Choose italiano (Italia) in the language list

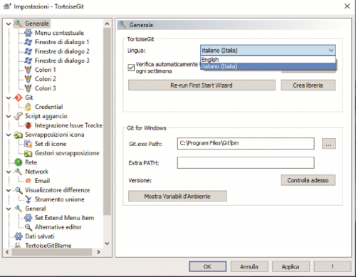point(268,66)
